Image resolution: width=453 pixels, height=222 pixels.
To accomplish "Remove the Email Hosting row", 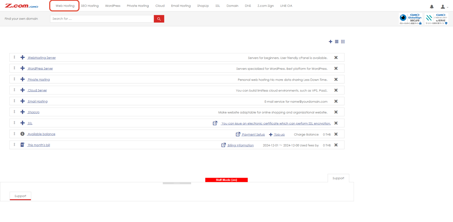I will point(336,101).
